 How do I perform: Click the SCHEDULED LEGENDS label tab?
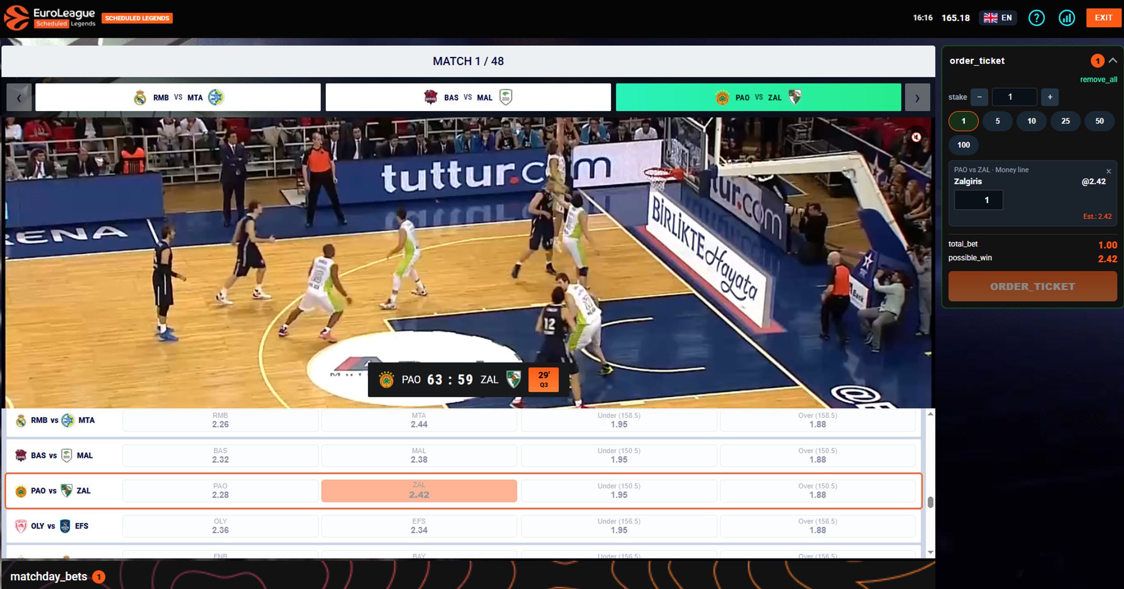137,18
